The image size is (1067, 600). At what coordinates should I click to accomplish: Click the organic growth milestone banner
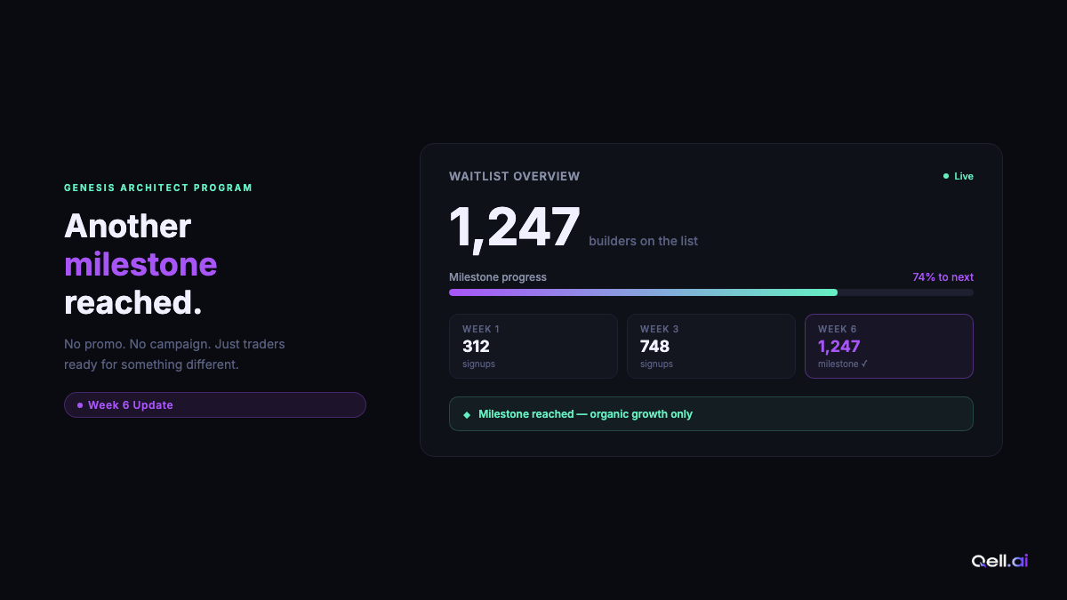[710, 413]
